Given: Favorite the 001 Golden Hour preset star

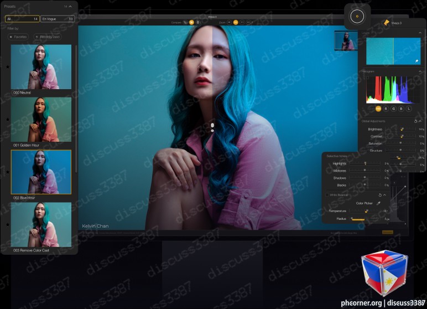Looking at the screenshot, I should click(x=8, y=120).
